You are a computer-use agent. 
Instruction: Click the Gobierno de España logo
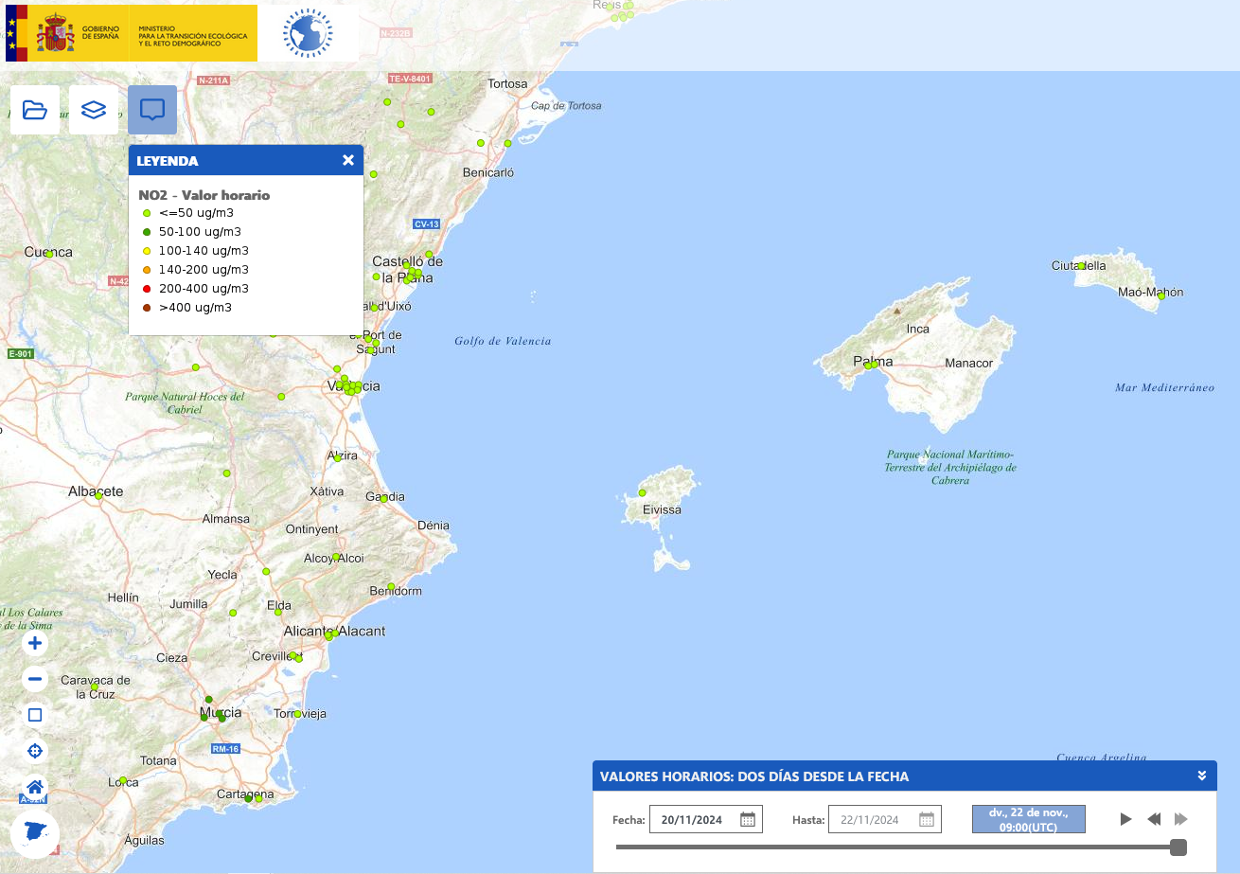click(x=131, y=34)
